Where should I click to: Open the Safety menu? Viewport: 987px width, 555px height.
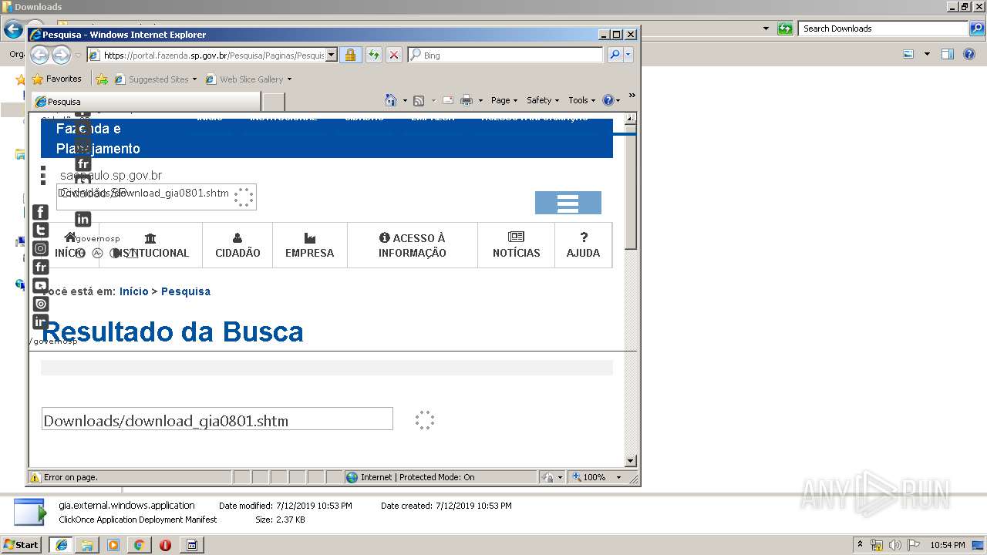542,100
